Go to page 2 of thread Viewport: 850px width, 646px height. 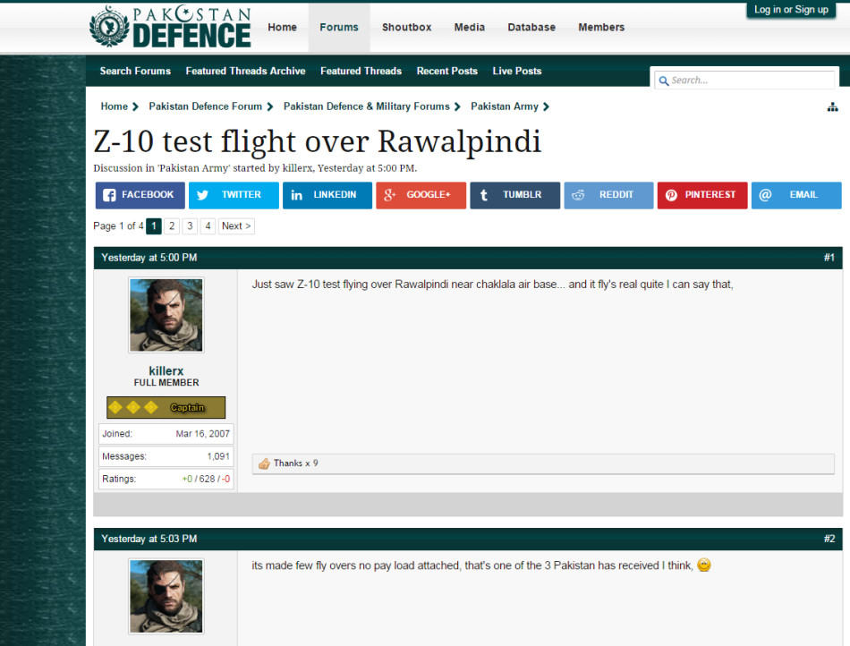coord(172,226)
